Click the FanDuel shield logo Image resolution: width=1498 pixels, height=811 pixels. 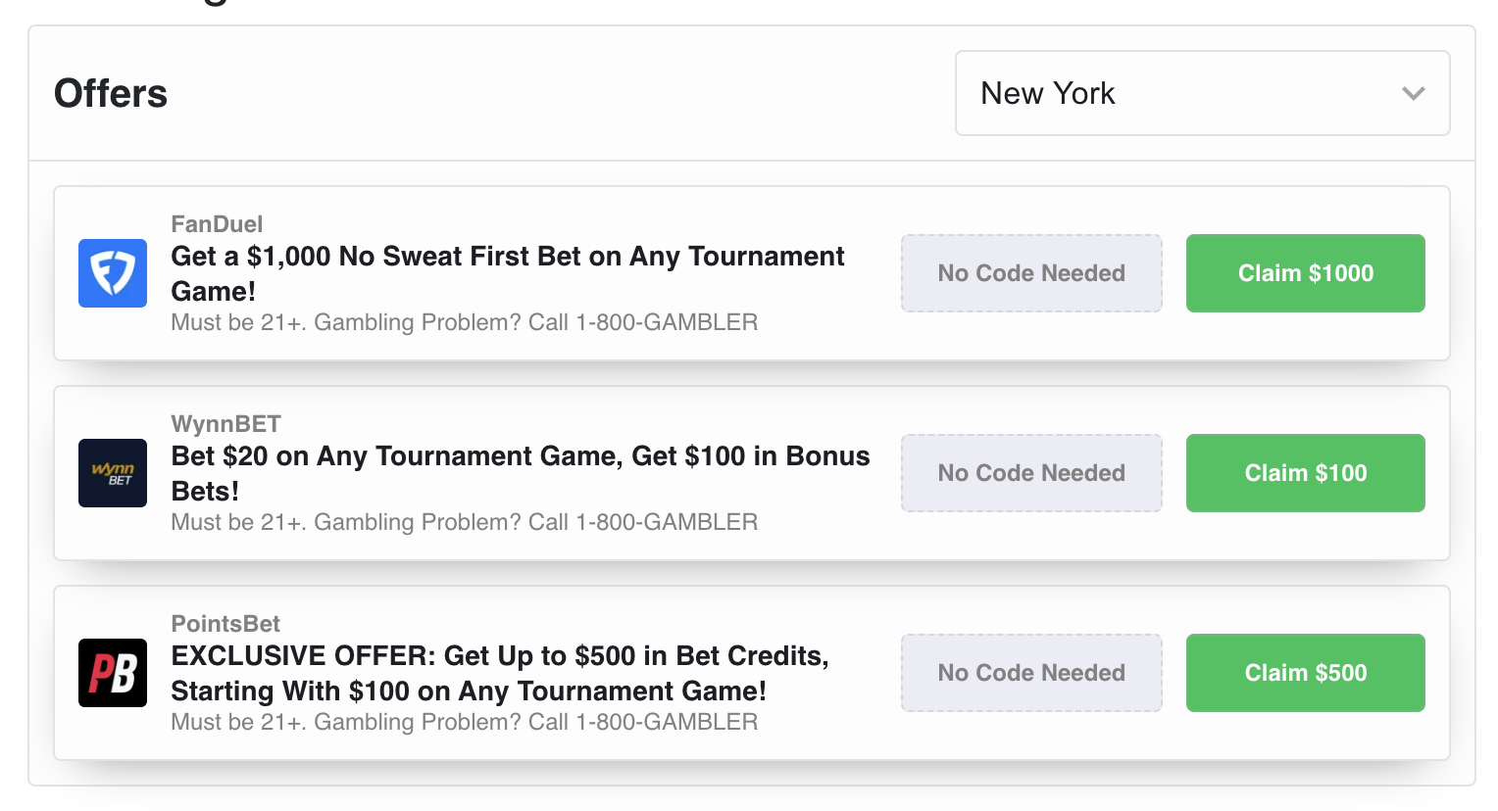(x=113, y=273)
